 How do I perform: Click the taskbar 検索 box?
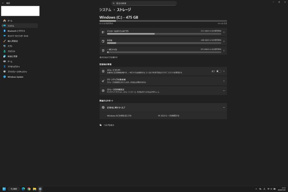click(x=14, y=189)
